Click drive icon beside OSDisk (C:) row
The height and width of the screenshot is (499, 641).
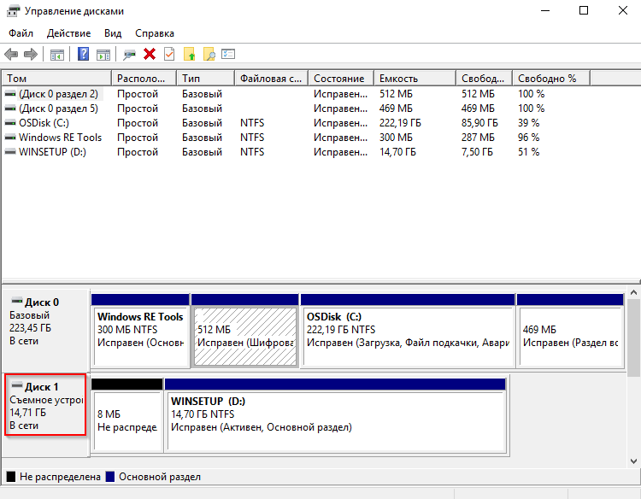point(10,123)
